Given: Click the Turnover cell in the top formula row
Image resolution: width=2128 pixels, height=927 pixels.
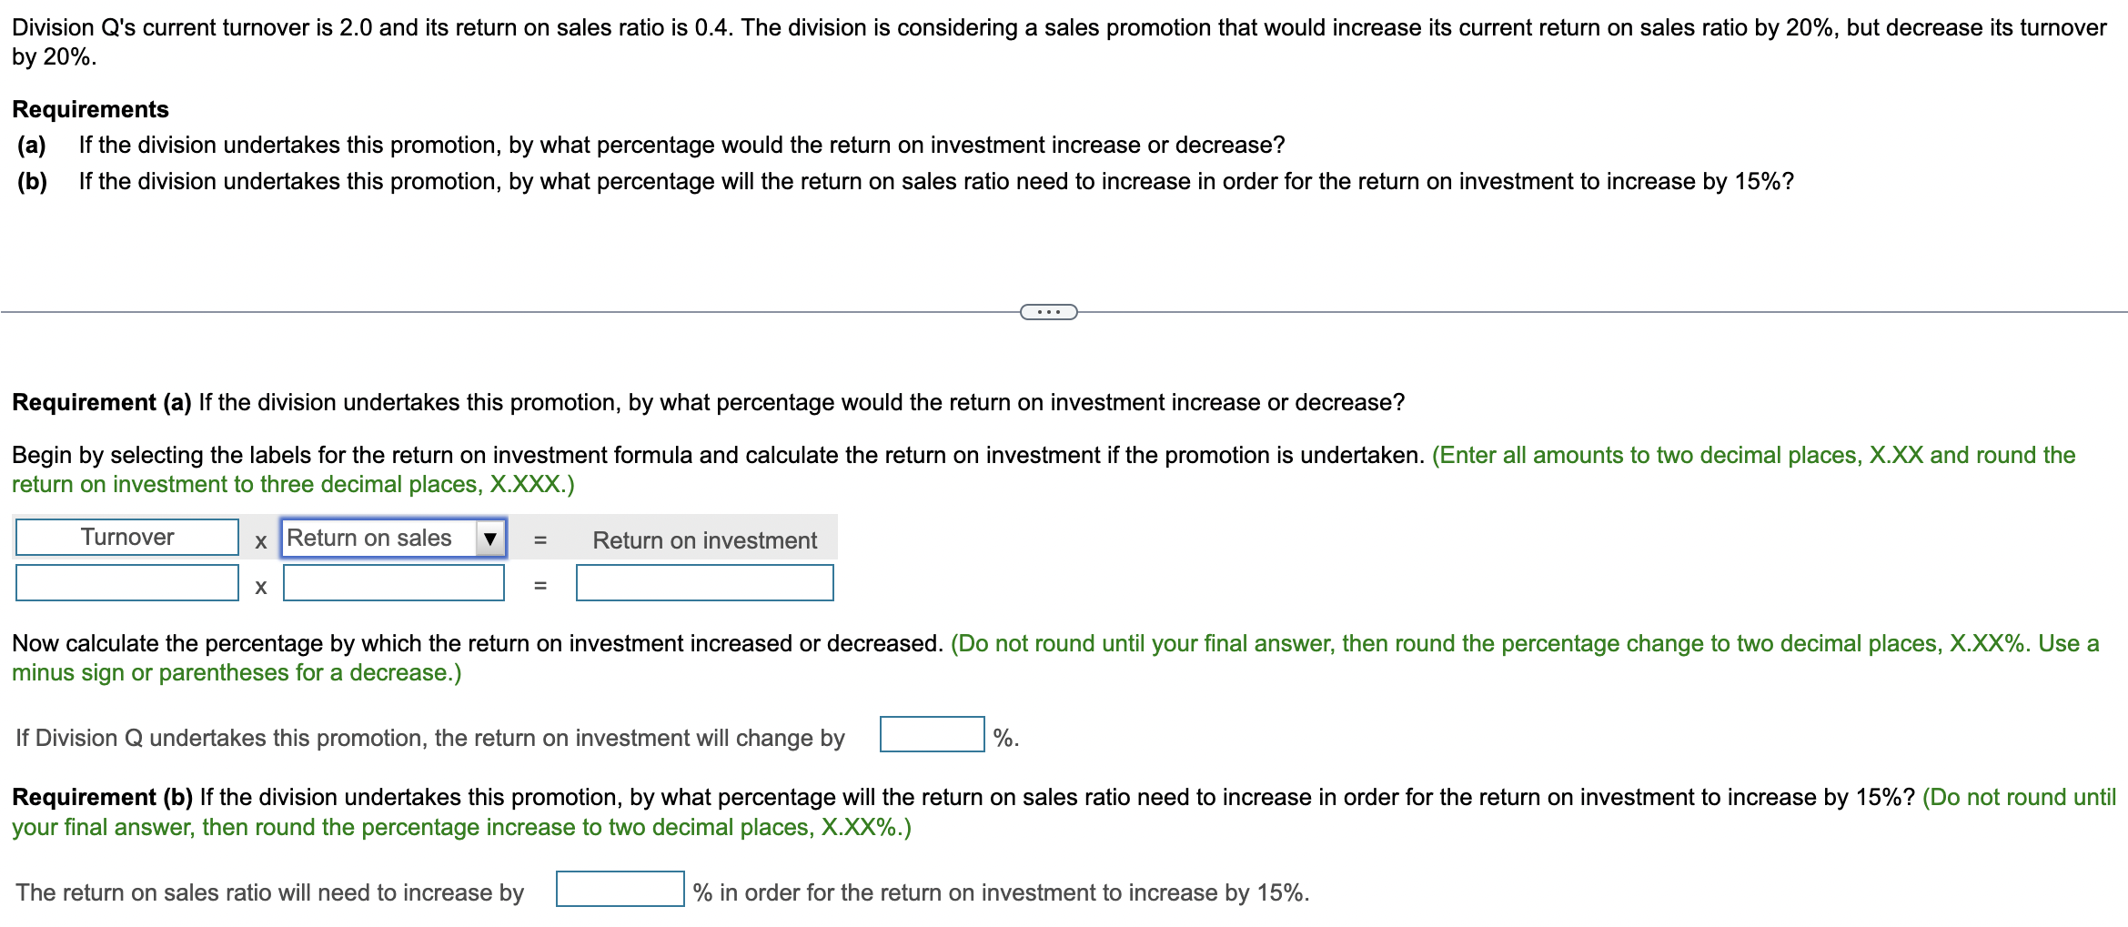Looking at the screenshot, I should pos(126,536).
